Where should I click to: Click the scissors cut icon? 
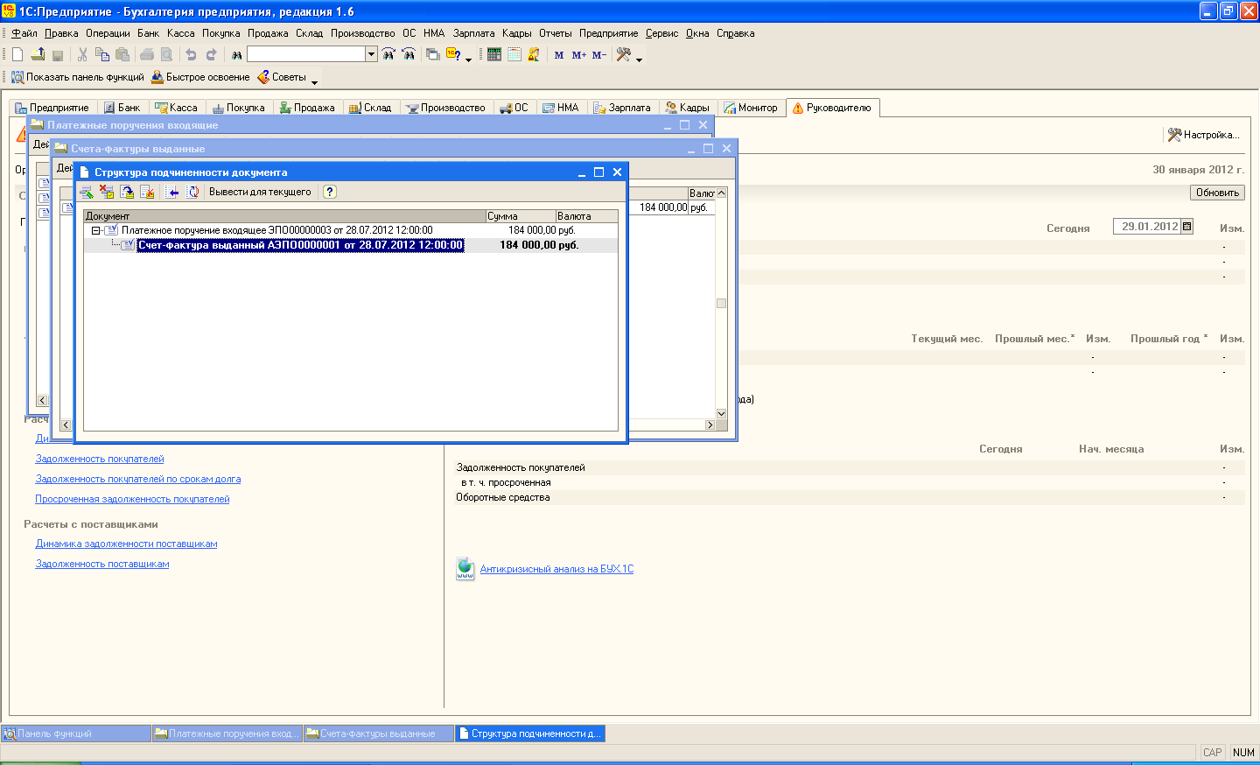click(x=82, y=54)
